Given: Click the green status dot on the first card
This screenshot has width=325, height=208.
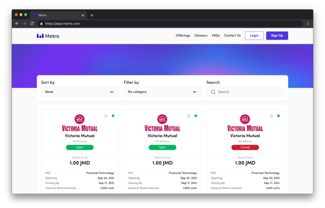Looking at the screenshot, I should (113, 116).
